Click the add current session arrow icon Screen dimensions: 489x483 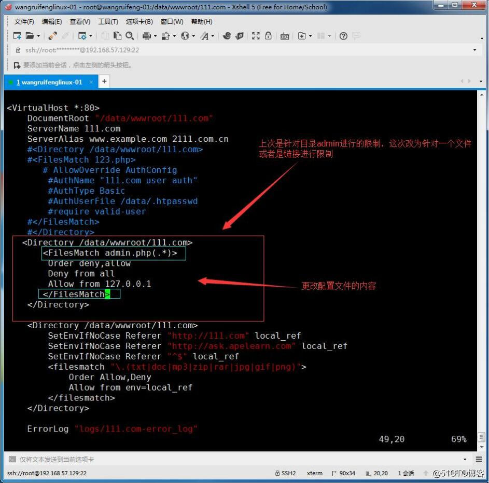[x=17, y=65]
